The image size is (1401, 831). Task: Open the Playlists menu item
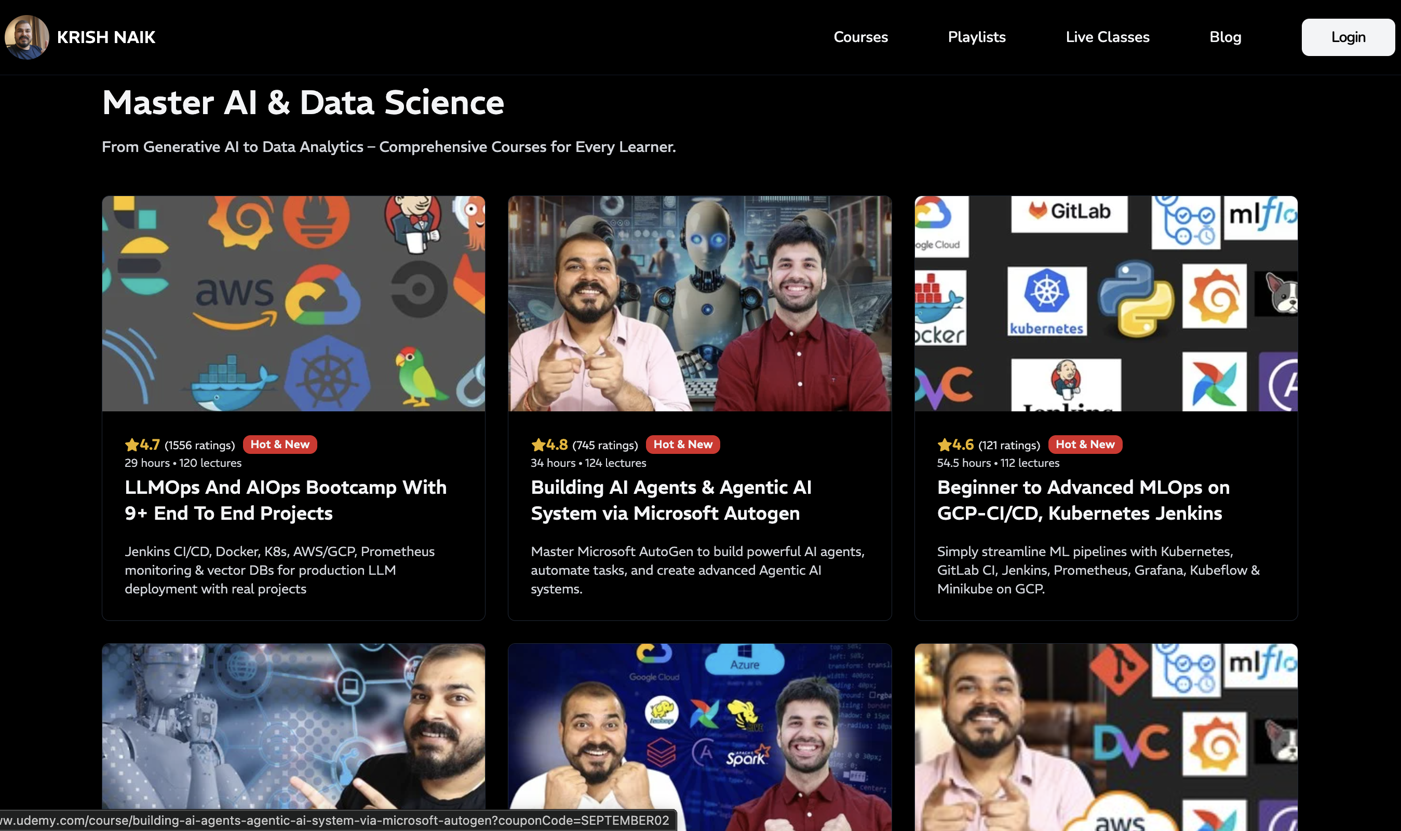(976, 37)
